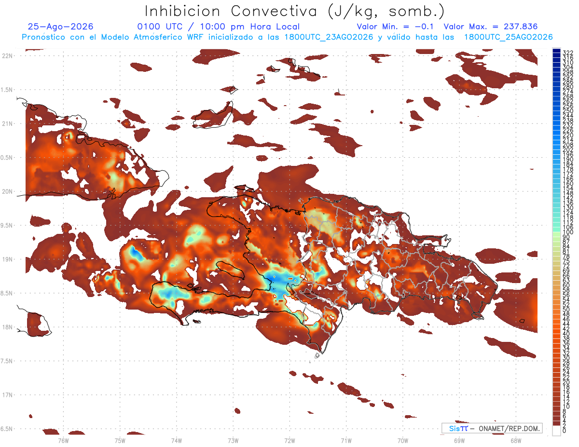
Task: Click the 68W longitude label
Action: (516, 440)
